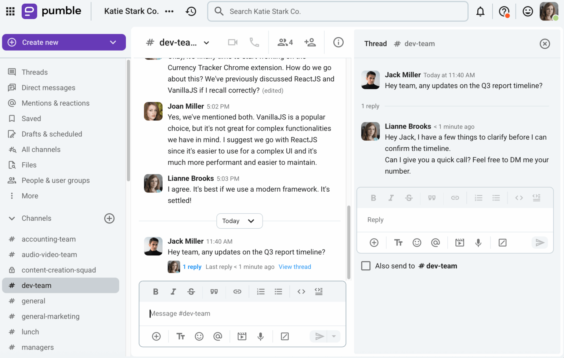
Task: Click the Search Katie Stark Co. field
Action: tap(338, 11)
